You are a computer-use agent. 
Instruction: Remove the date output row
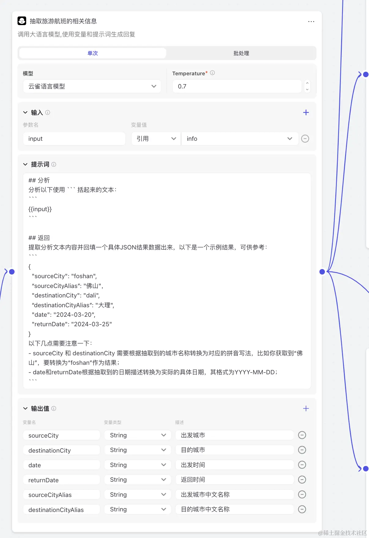click(302, 465)
